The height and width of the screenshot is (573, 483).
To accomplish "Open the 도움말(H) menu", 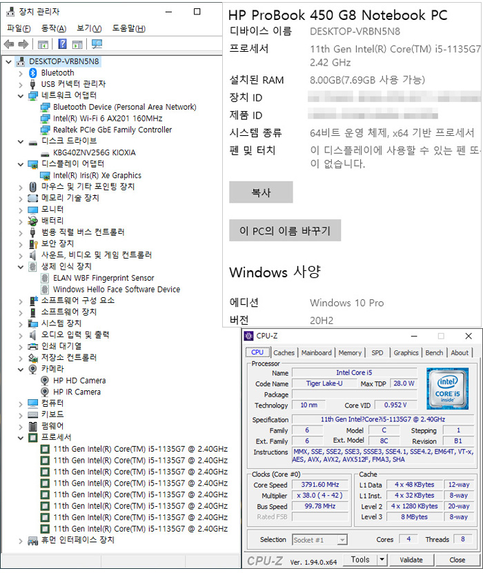I will tap(128, 28).
